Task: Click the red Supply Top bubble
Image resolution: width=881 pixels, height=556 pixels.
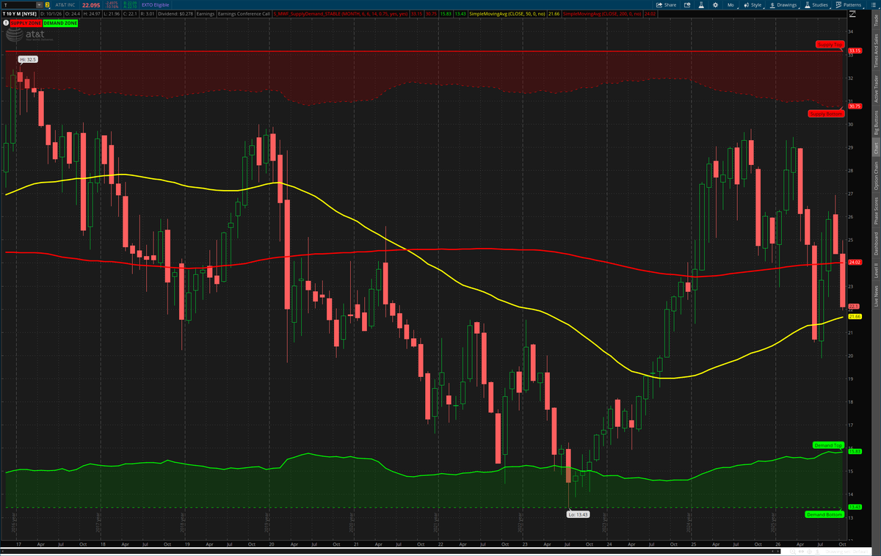Action: click(x=830, y=45)
